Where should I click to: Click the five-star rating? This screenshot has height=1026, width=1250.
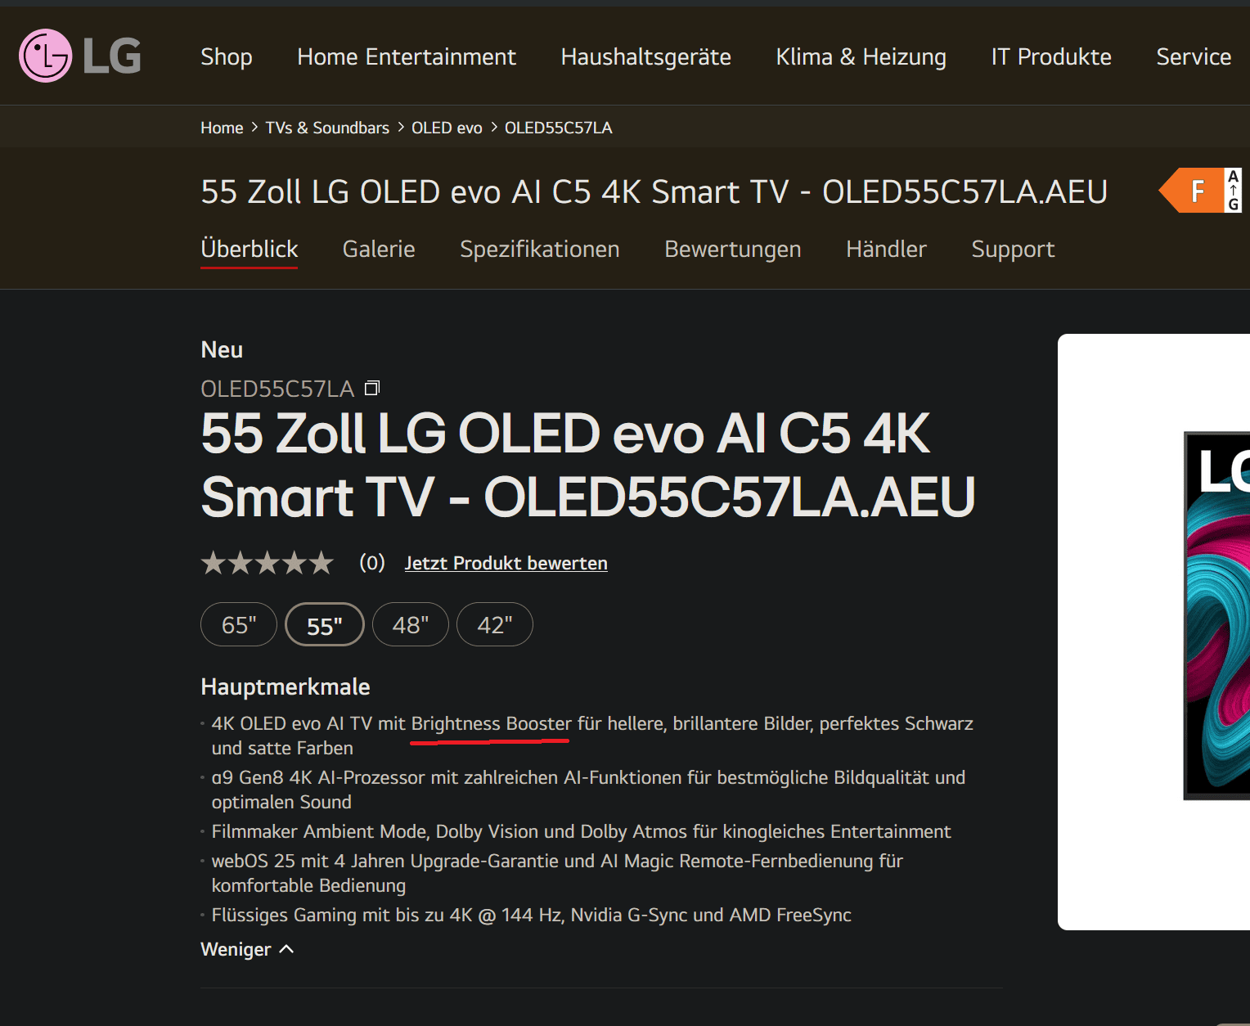click(268, 563)
